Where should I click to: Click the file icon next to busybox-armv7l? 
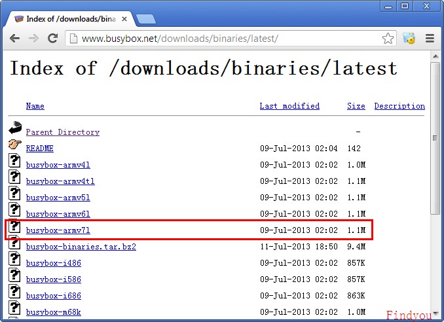(14, 226)
